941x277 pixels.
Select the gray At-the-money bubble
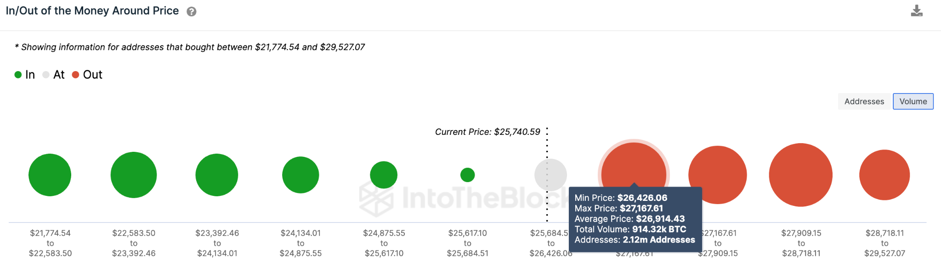pyautogui.click(x=550, y=175)
